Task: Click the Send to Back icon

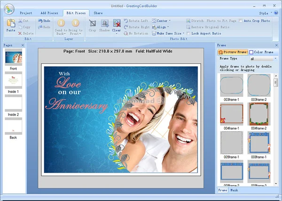Action: click(x=61, y=23)
